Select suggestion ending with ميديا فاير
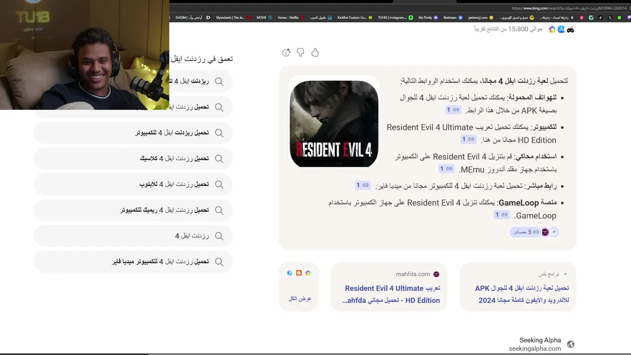This screenshot has height=355, width=631. tap(133, 262)
